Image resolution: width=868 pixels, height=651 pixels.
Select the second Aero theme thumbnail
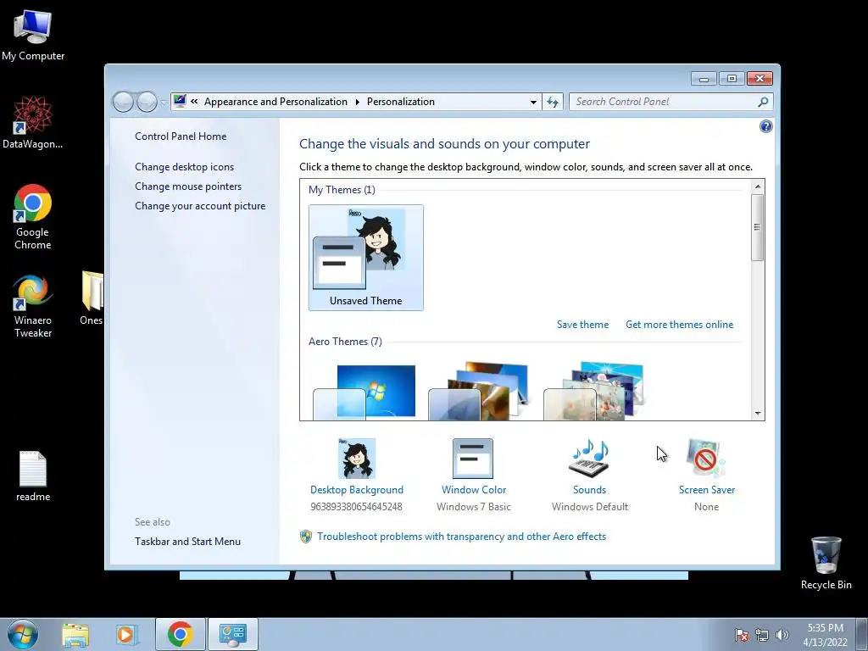tap(479, 391)
